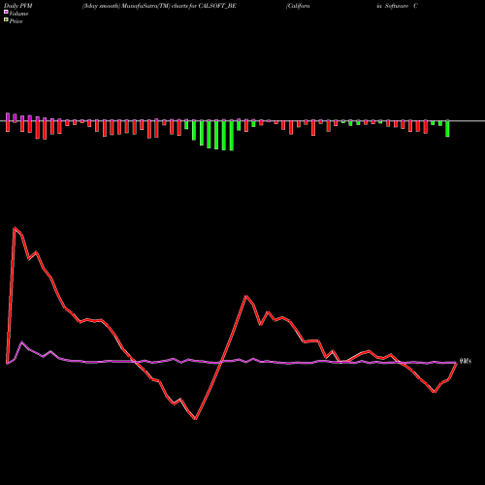Select the 'Price' legend label
485x485 pixels.
[x=16, y=21]
